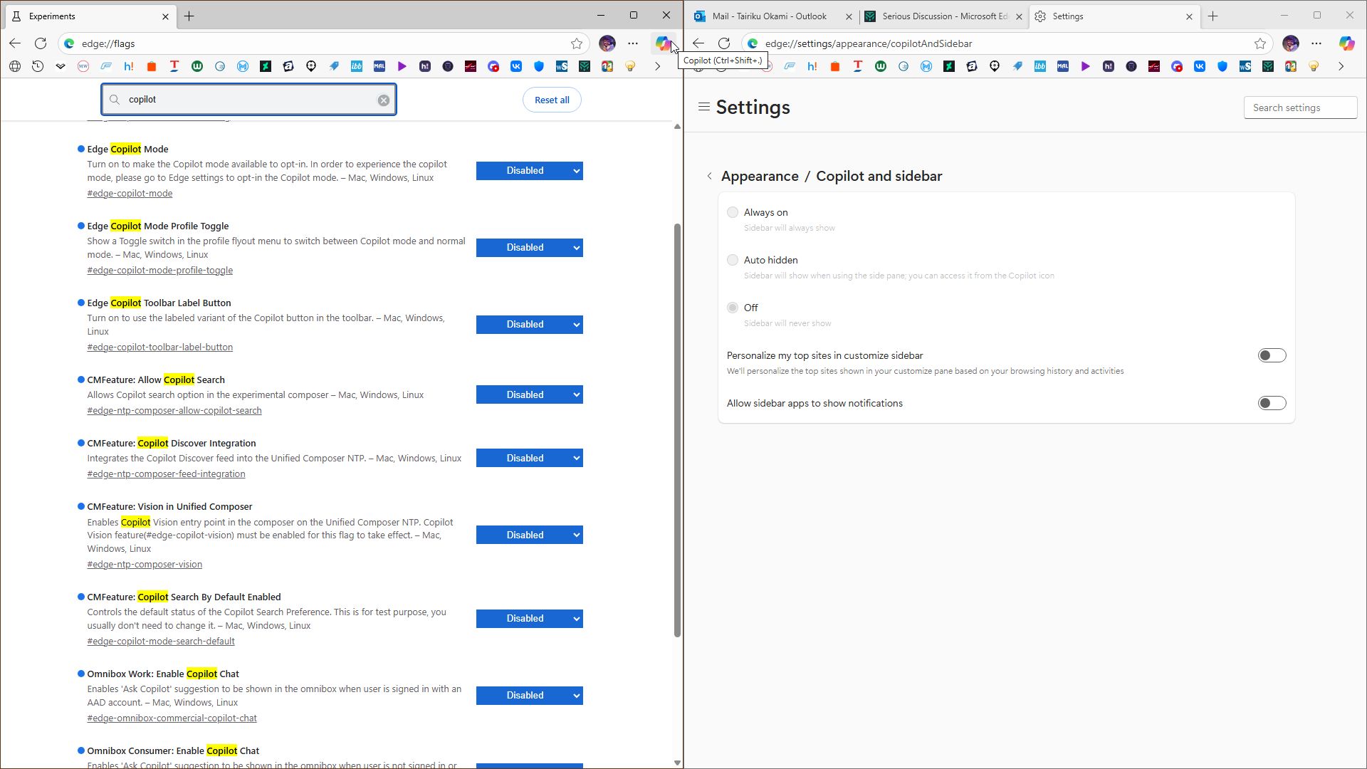This screenshot has height=769, width=1367.
Task: Open the profile avatar in the Settings window
Action: 1291,43
